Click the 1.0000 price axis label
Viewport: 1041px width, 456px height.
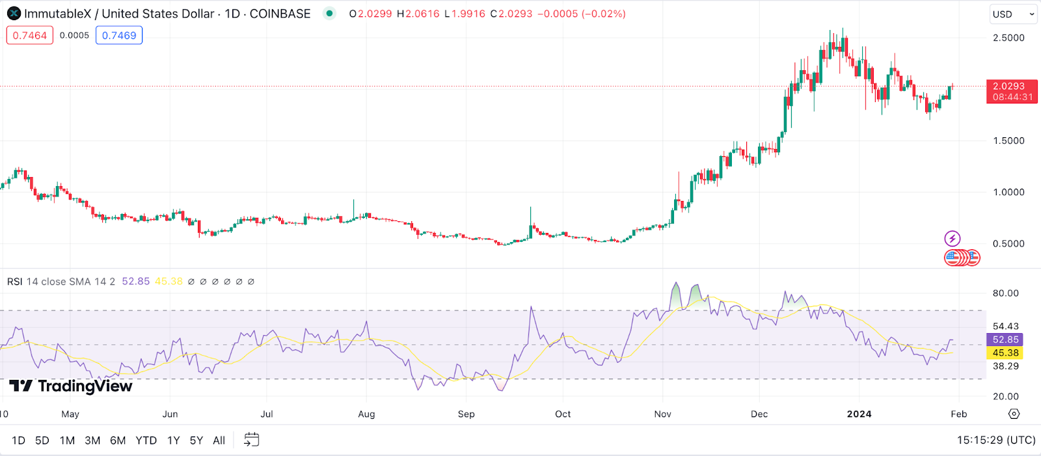click(1008, 192)
